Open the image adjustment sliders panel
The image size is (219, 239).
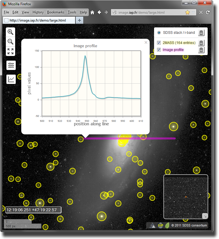pyautogui.click(x=11, y=65)
